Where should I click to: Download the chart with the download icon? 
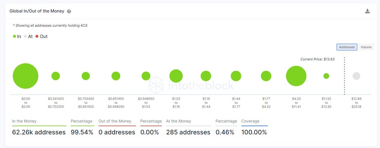pos(367,11)
